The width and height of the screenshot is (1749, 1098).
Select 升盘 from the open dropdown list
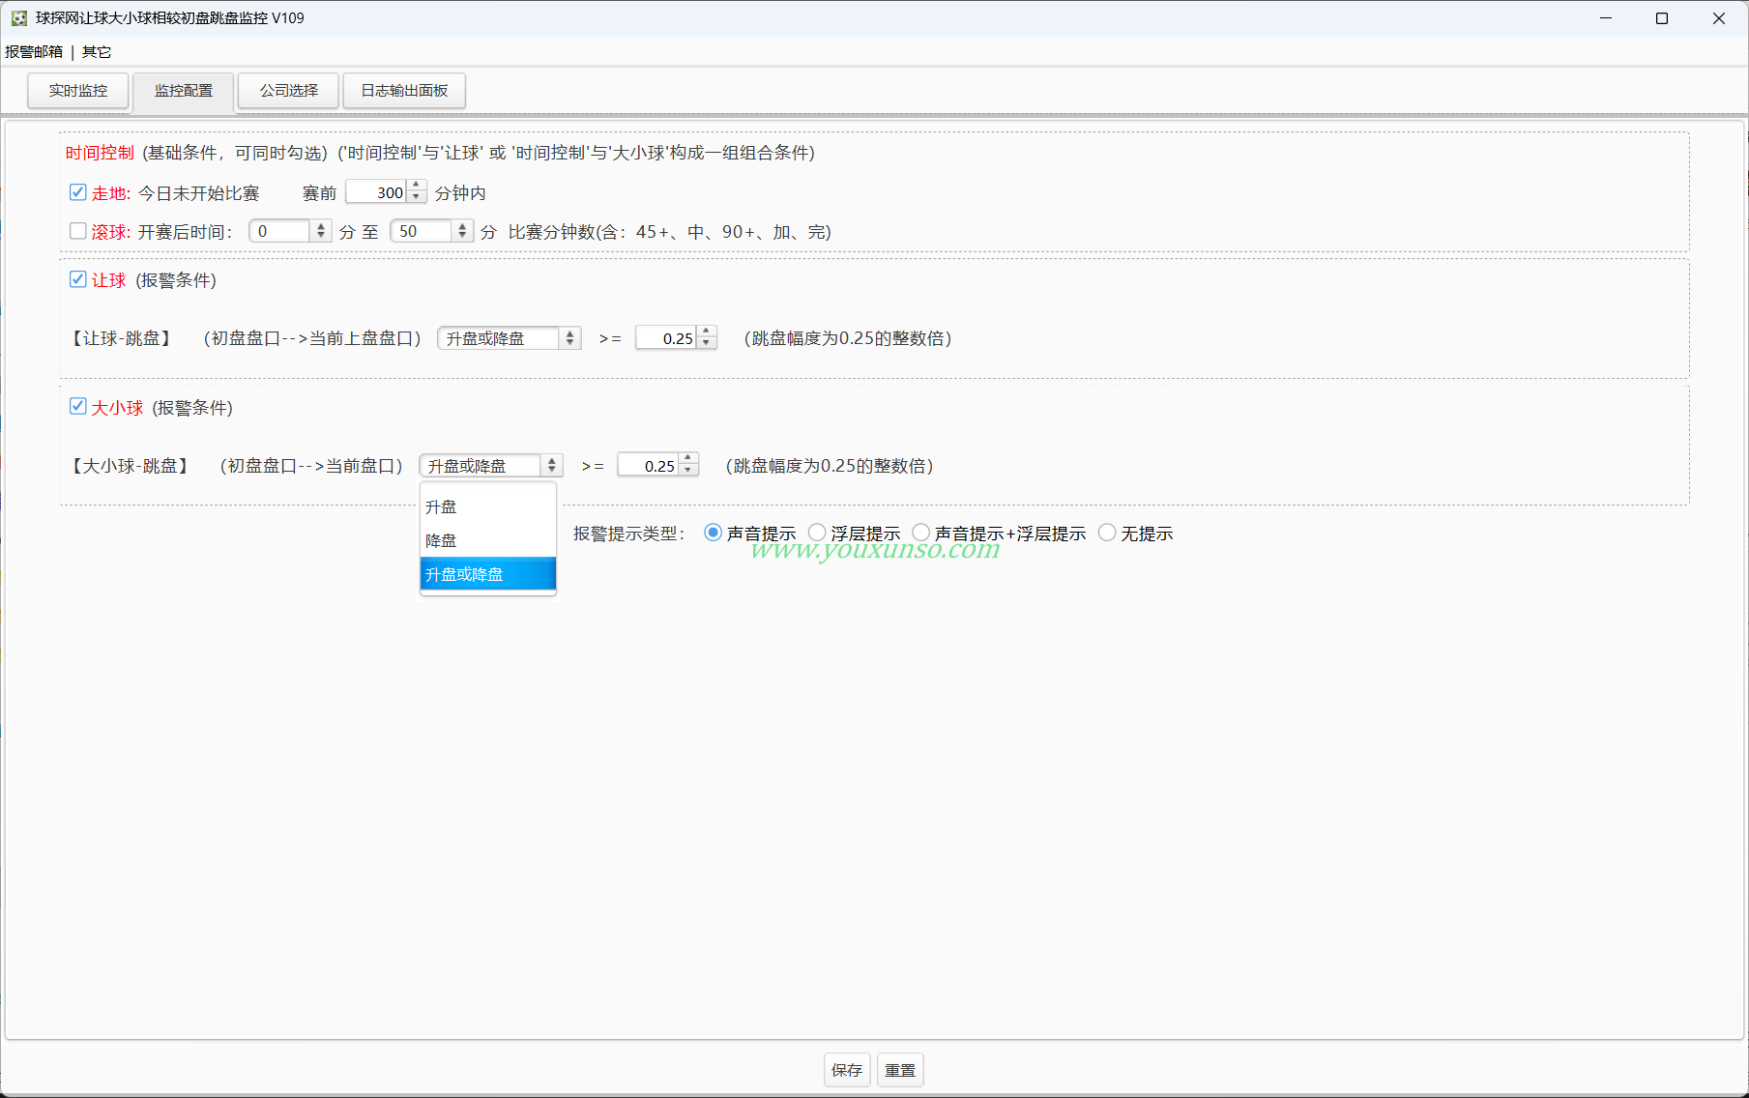(488, 506)
